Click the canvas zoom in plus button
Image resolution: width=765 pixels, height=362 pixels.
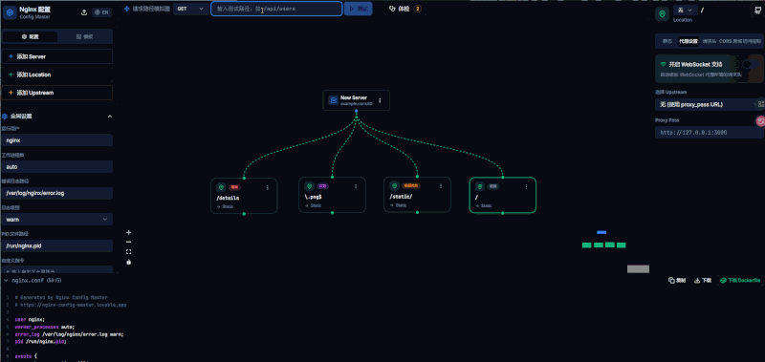click(x=129, y=232)
